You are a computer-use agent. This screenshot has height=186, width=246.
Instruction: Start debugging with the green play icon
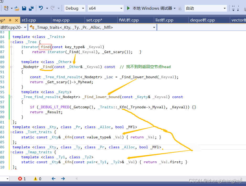(128, 8)
